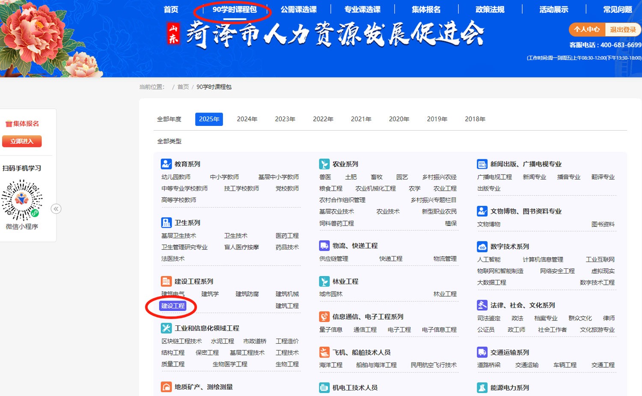642x396 pixels.
Task: Collapse the sidebar with the double-arrow button
Action: point(56,209)
